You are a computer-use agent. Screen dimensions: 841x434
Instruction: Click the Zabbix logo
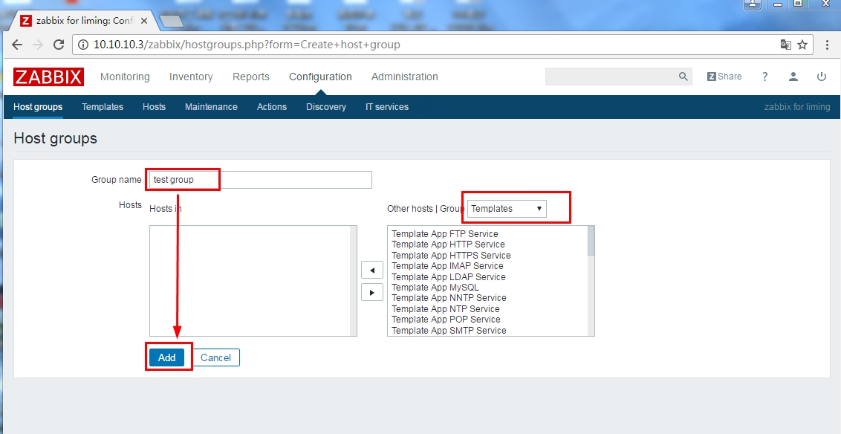click(x=48, y=77)
